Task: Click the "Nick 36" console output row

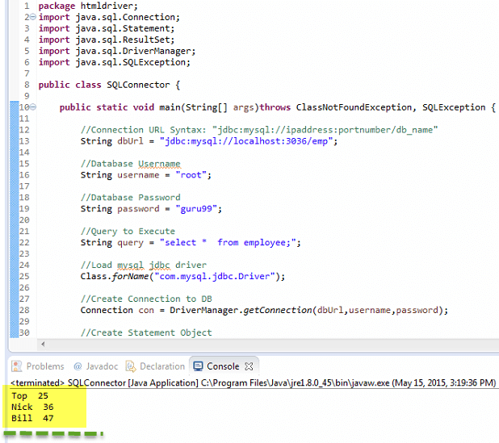Action: [32, 407]
